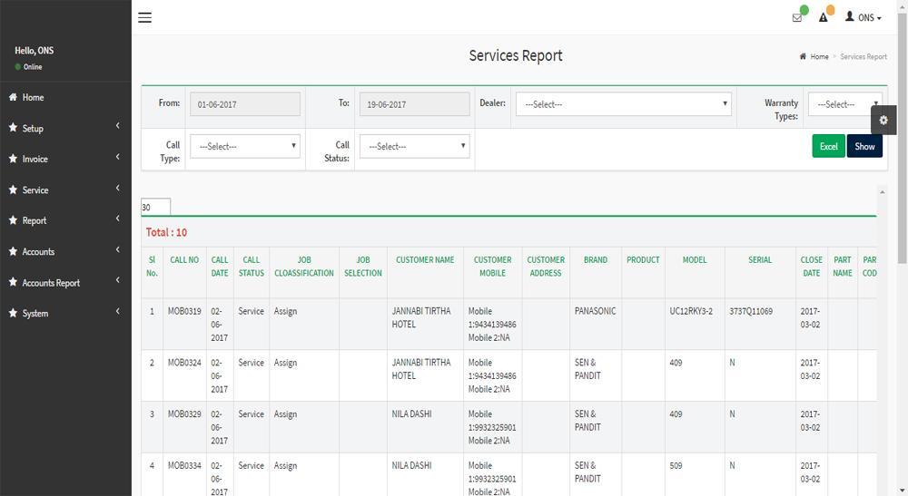908x496 pixels.
Task: Follow the Home breadcrumb link
Action: pyautogui.click(x=819, y=56)
